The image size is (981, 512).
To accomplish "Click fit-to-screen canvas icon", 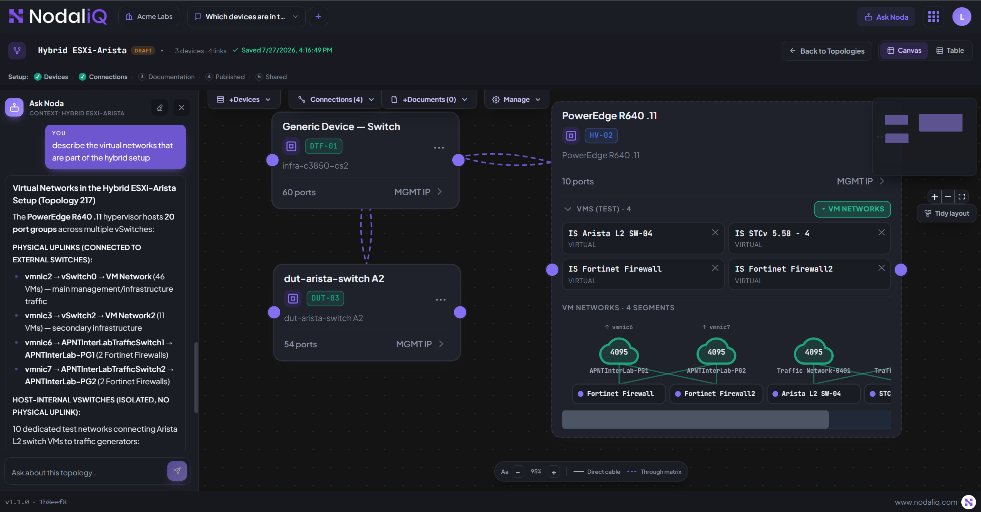I will (962, 196).
